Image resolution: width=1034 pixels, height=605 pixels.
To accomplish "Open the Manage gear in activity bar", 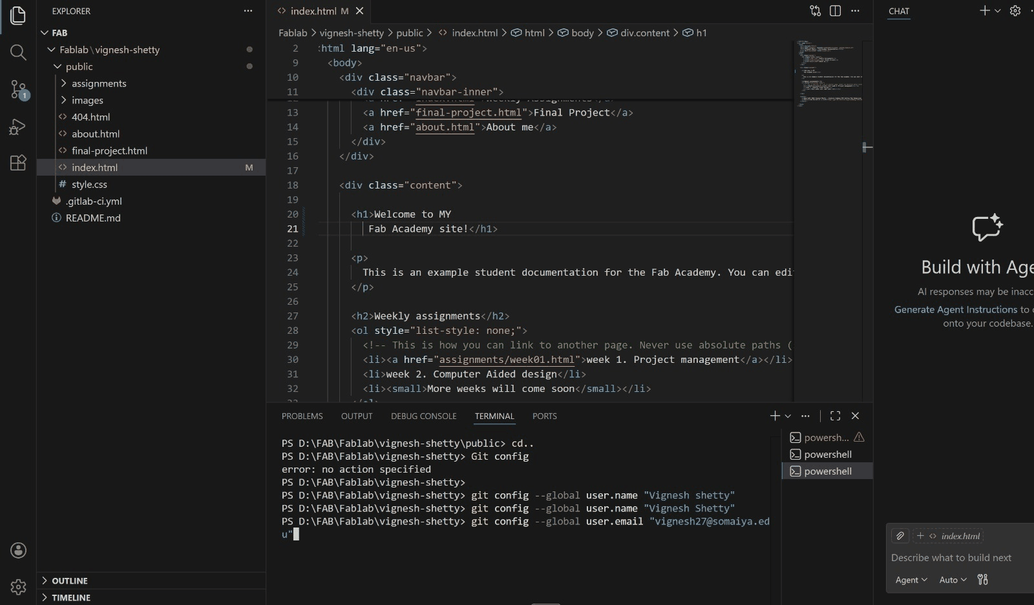I will [18, 587].
